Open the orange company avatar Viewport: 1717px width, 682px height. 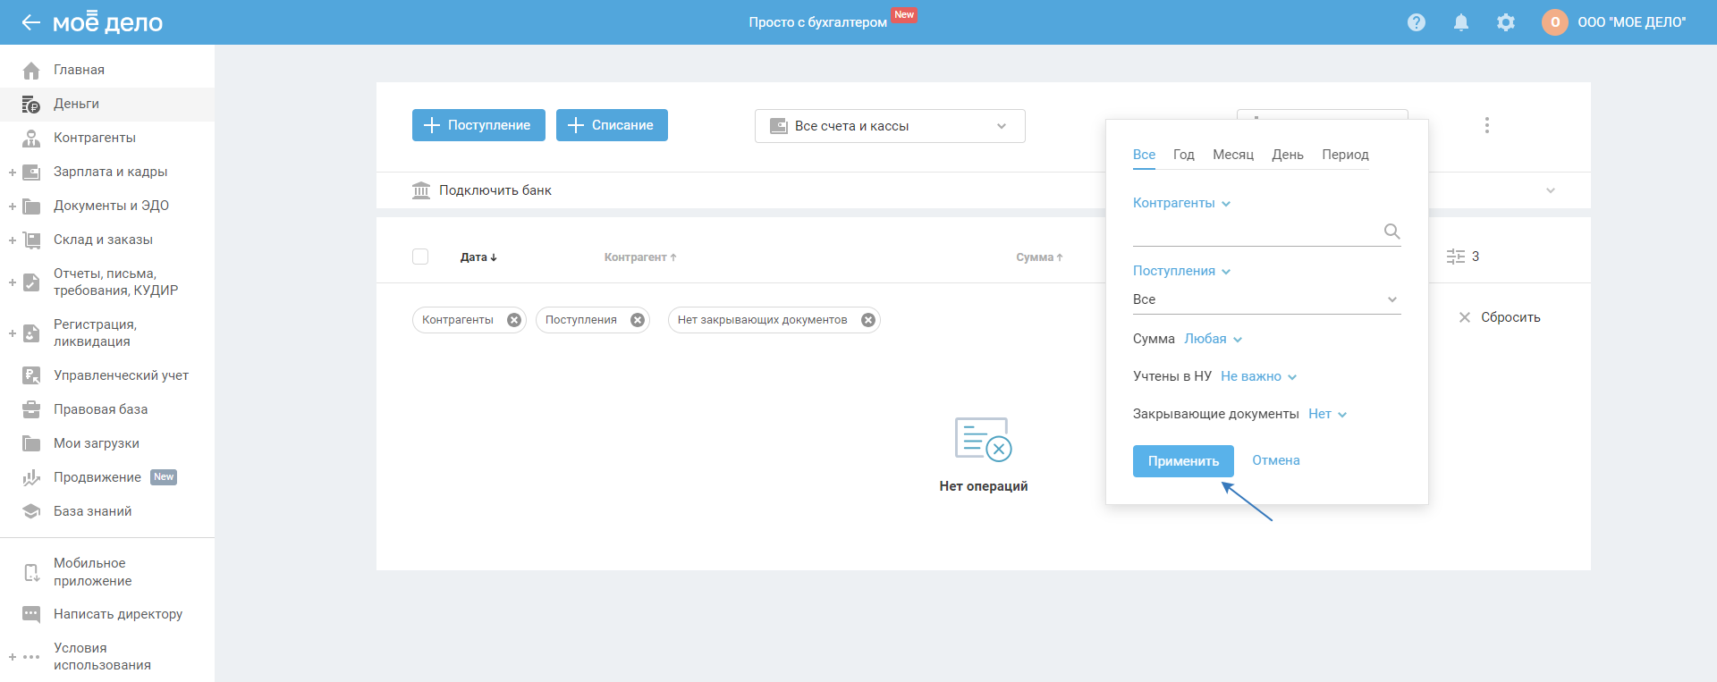point(1555,22)
